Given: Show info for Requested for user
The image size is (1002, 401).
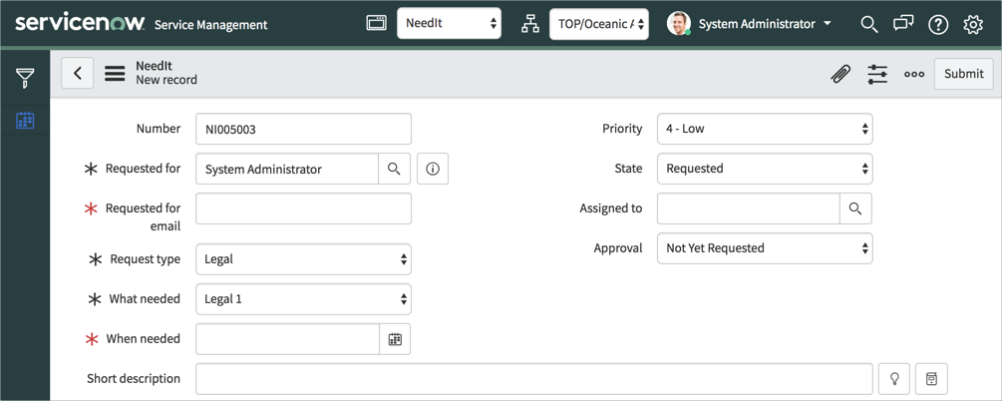Looking at the screenshot, I should coord(433,169).
